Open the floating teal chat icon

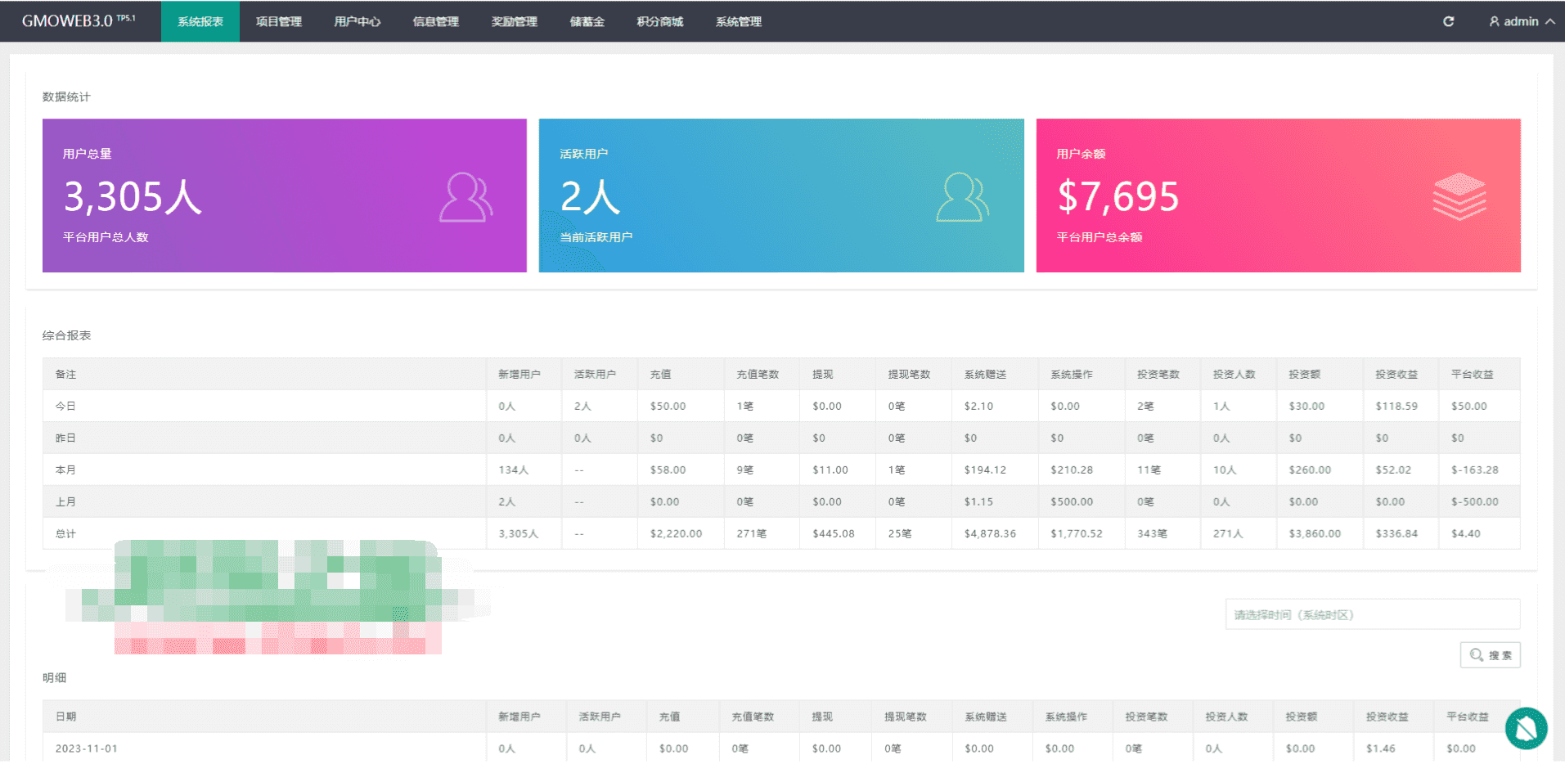pos(1526,728)
